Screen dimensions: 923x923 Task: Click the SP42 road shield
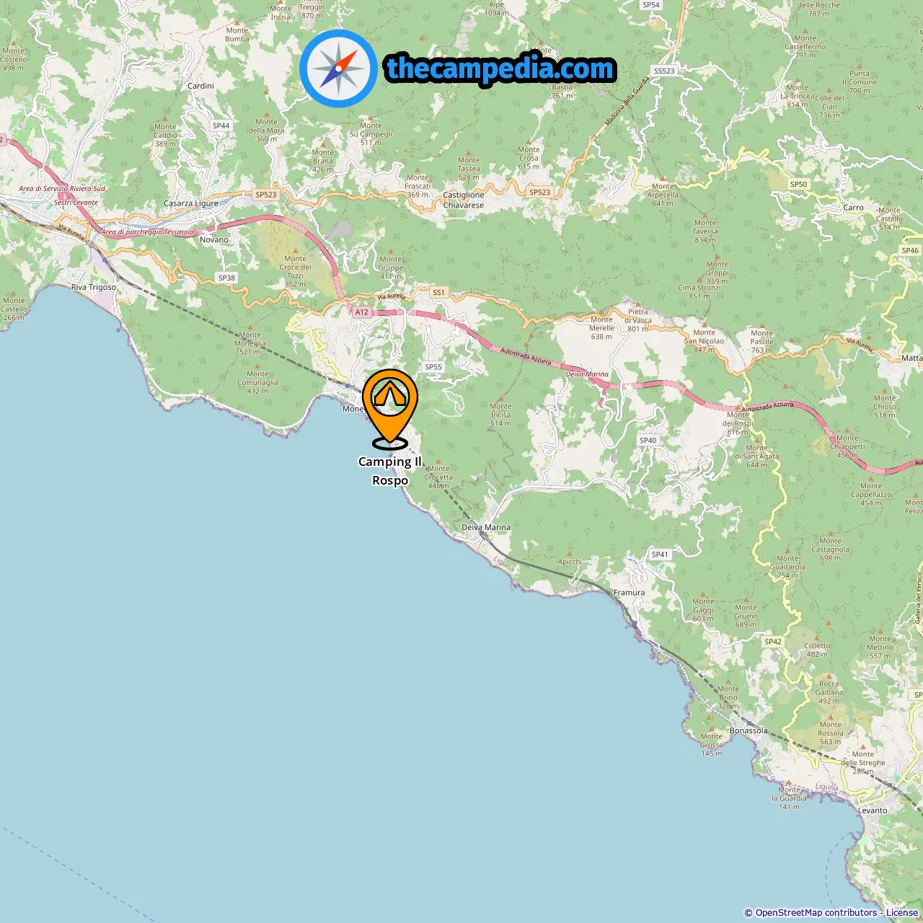coord(773,641)
